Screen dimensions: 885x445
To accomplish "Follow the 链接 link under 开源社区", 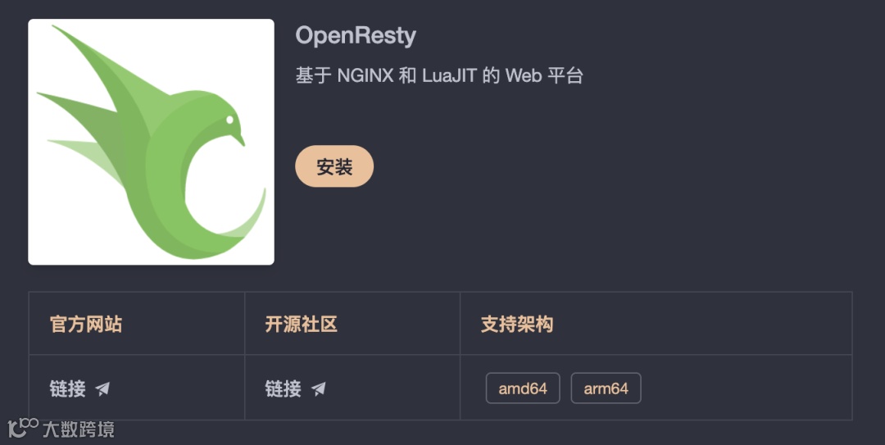I will 284,388.
